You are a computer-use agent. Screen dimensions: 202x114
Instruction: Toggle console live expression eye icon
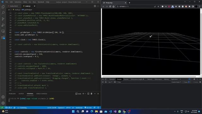[x=115, y=82]
